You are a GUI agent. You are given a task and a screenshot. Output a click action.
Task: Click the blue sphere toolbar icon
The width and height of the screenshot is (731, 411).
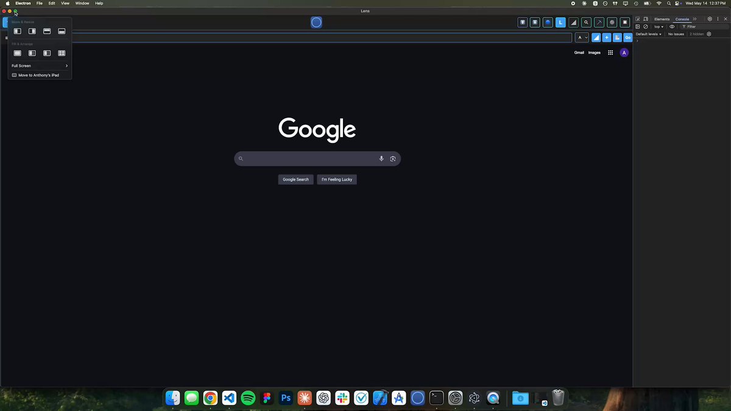tap(548, 23)
